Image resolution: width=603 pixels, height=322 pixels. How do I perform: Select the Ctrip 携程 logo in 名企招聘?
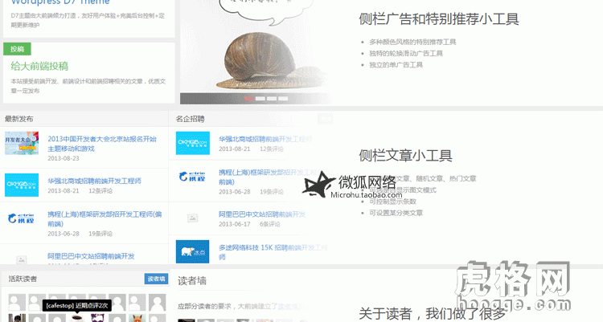(x=192, y=181)
